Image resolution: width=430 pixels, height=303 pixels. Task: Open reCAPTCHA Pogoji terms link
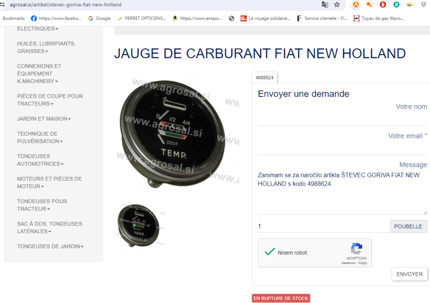362,263
